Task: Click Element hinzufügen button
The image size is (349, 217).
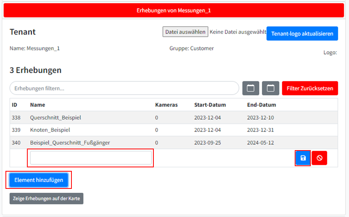Action: (x=39, y=180)
